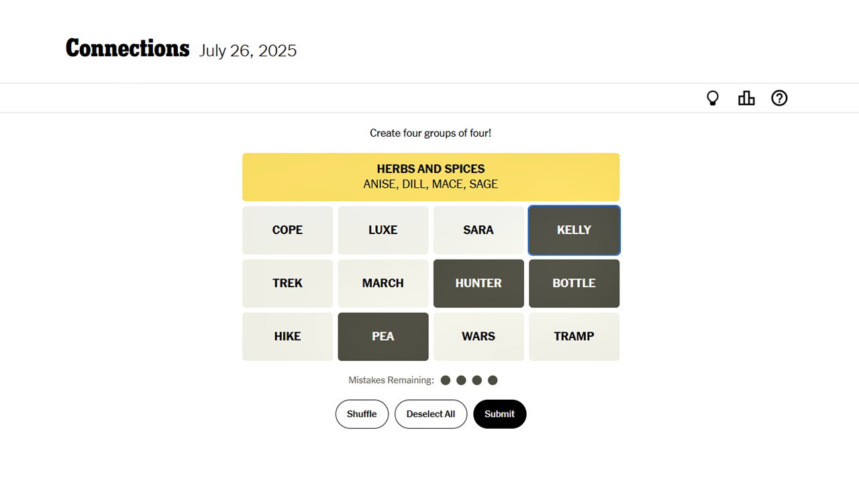Deselect the PEA tile
This screenshot has width=859, height=483.
pos(383,336)
